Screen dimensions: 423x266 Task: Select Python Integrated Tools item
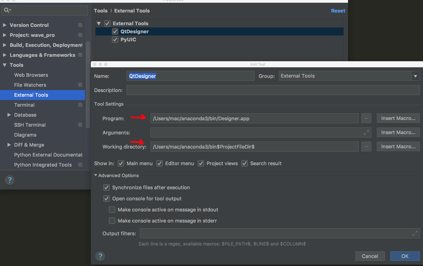tap(43, 165)
